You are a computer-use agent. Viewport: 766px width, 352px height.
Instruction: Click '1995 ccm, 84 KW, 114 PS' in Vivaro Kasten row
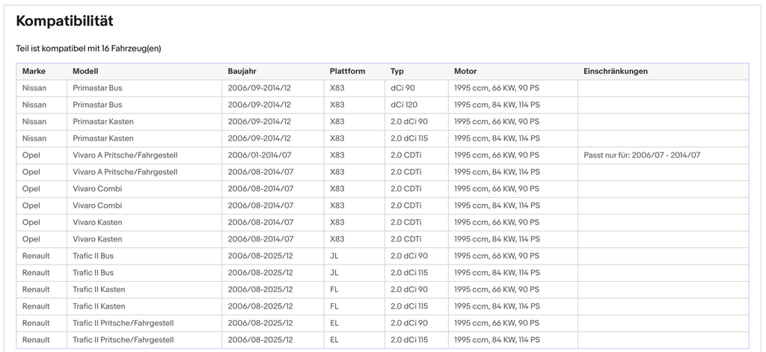tap(497, 238)
